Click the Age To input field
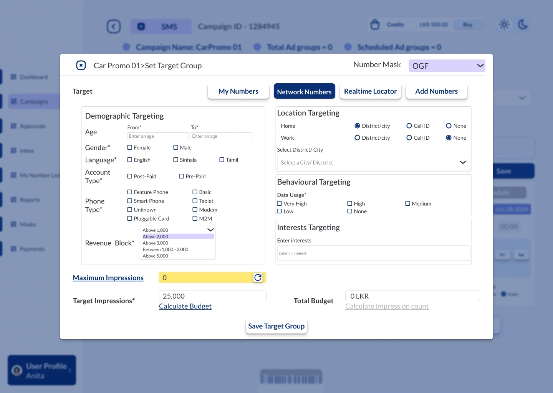Screen dimensions: 553x393 pos(221,136)
